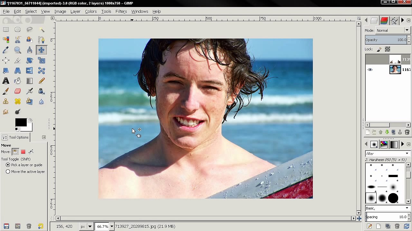Select the Dodge/Burn tool
The height and width of the screenshot is (231, 412).
18,112
